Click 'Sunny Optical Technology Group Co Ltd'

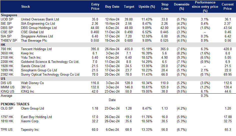[x=50, y=74]
